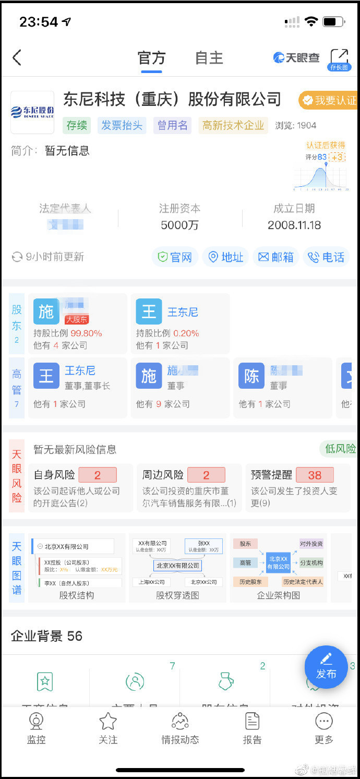Open shareholder 王东尼 with 0.20% holding
The image size is (360, 779).
pyautogui.click(x=180, y=323)
